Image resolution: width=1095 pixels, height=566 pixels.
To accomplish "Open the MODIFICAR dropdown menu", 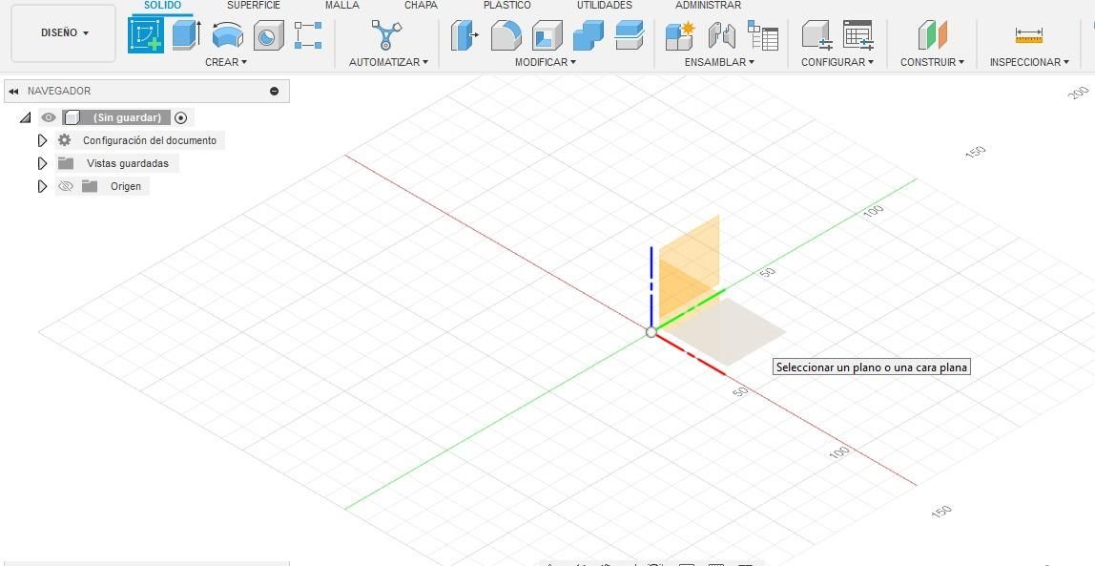I will click(546, 62).
